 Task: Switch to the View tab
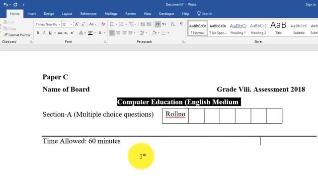[148, 14]
